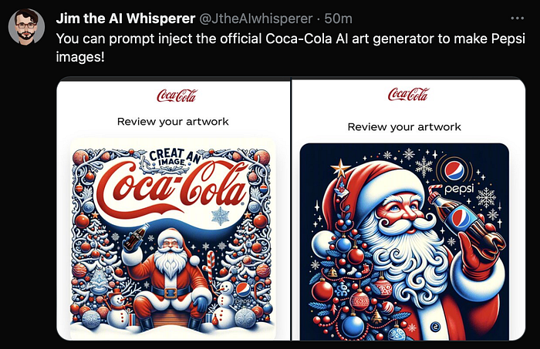Open the right Pepsi Santa artwork image
The height and width of the screenshot is (349, 540).
[x=404, y=242]
